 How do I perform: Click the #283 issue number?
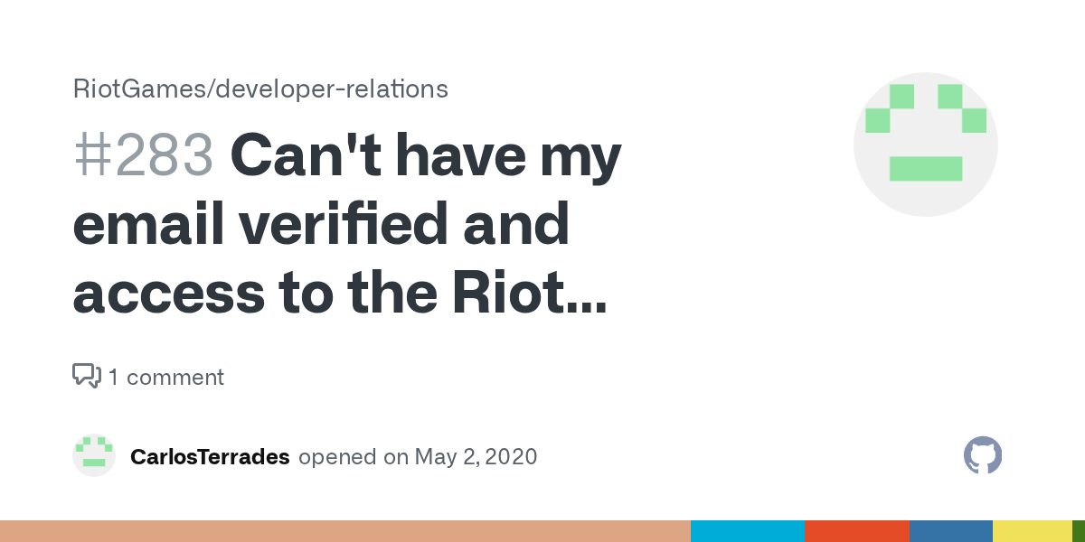tap(143, 155)
